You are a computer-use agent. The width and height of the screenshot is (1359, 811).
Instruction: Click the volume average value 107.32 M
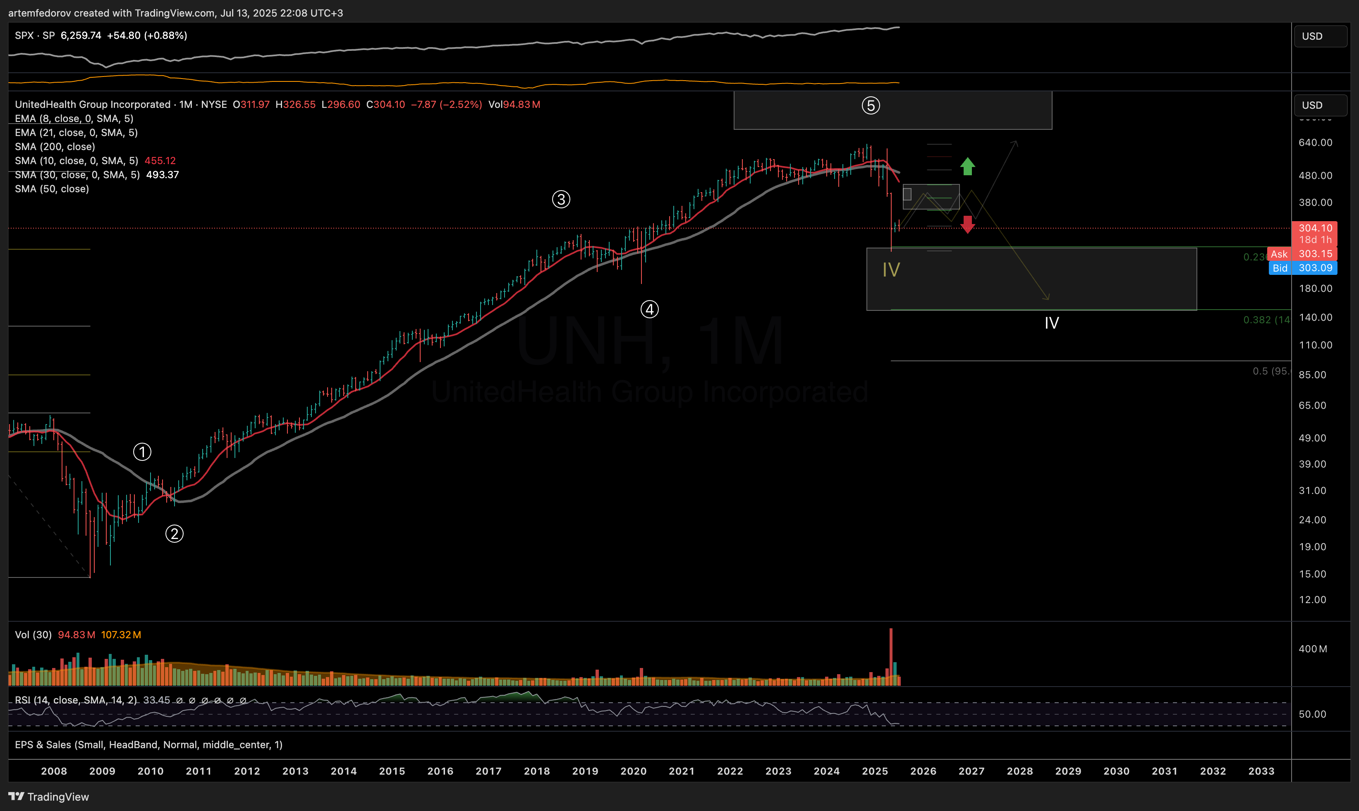[121, 635]
